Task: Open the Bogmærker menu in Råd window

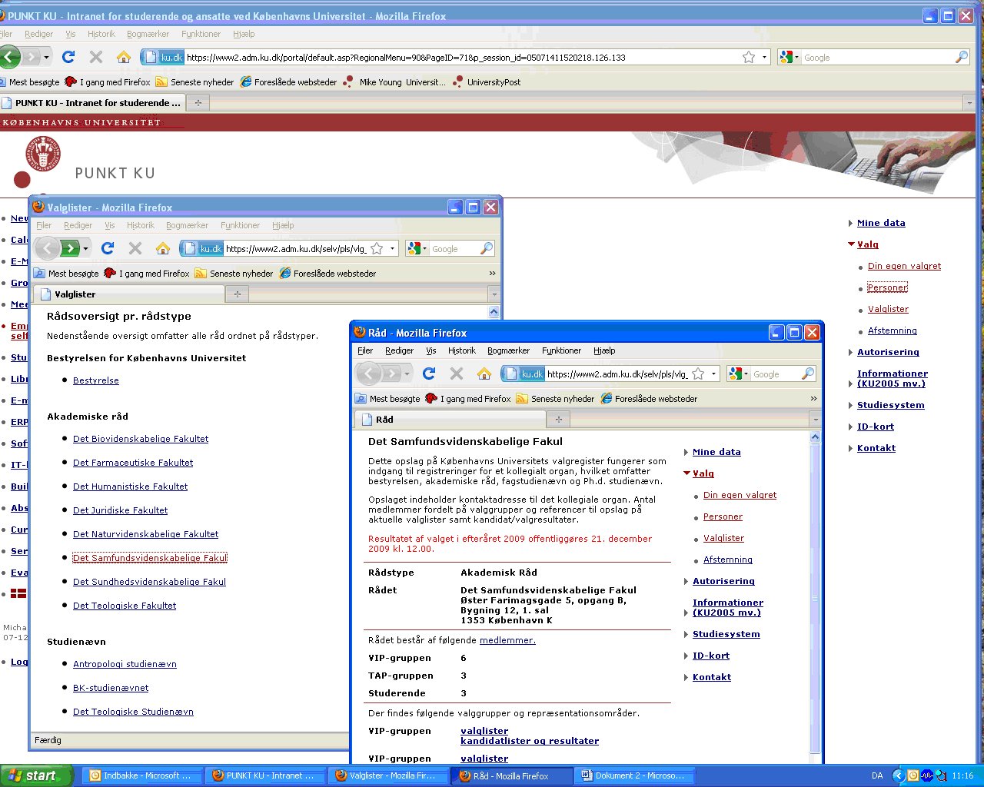Action: tap(508, 350)
